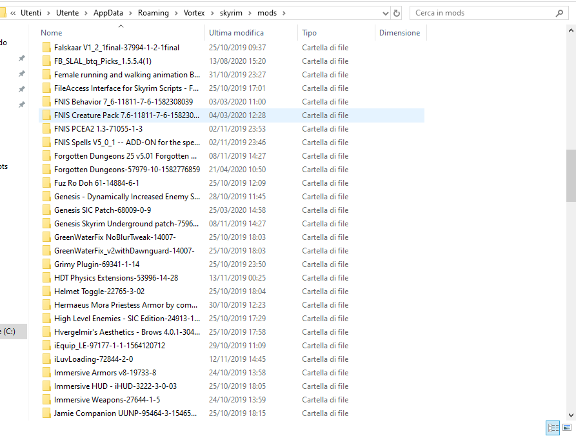Select the Grimy Plugin folder icon
Image resolution: width=576 pixels, height=436 pixels.
pos(46,264)
